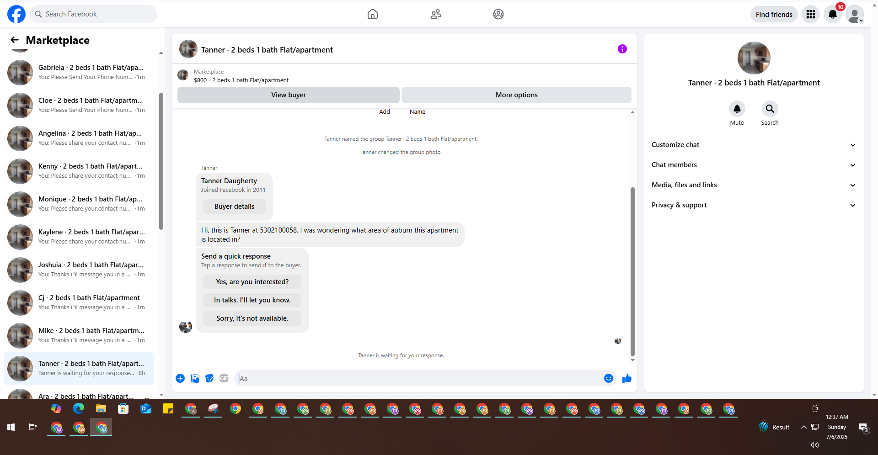This screenshot has width=878, height=455.
Task: Click the Find friends button
Action: coord(774,14)
